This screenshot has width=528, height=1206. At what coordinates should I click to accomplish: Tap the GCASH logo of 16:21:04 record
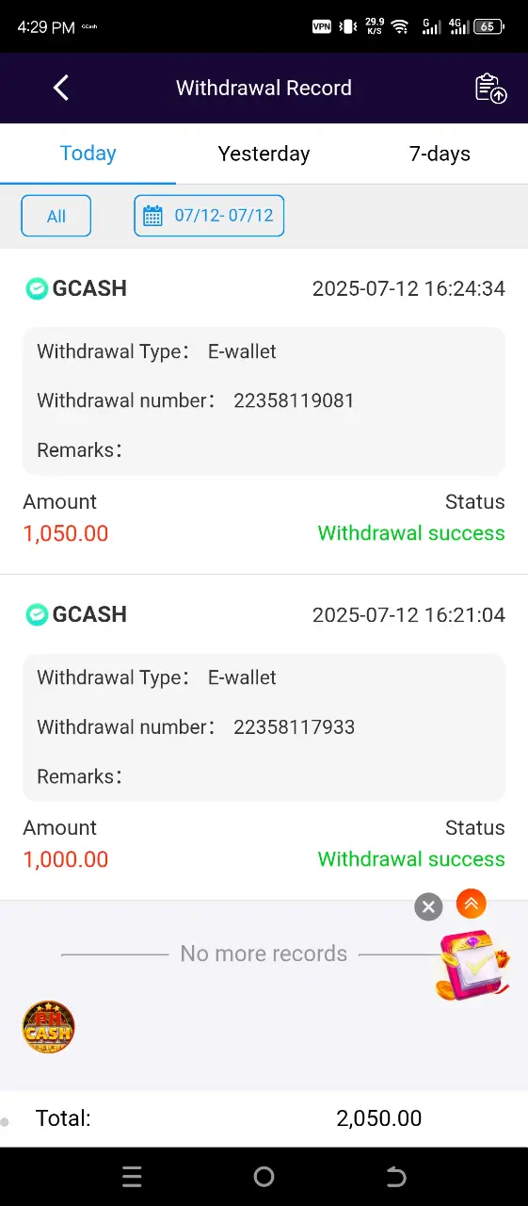tap(37, 614)
